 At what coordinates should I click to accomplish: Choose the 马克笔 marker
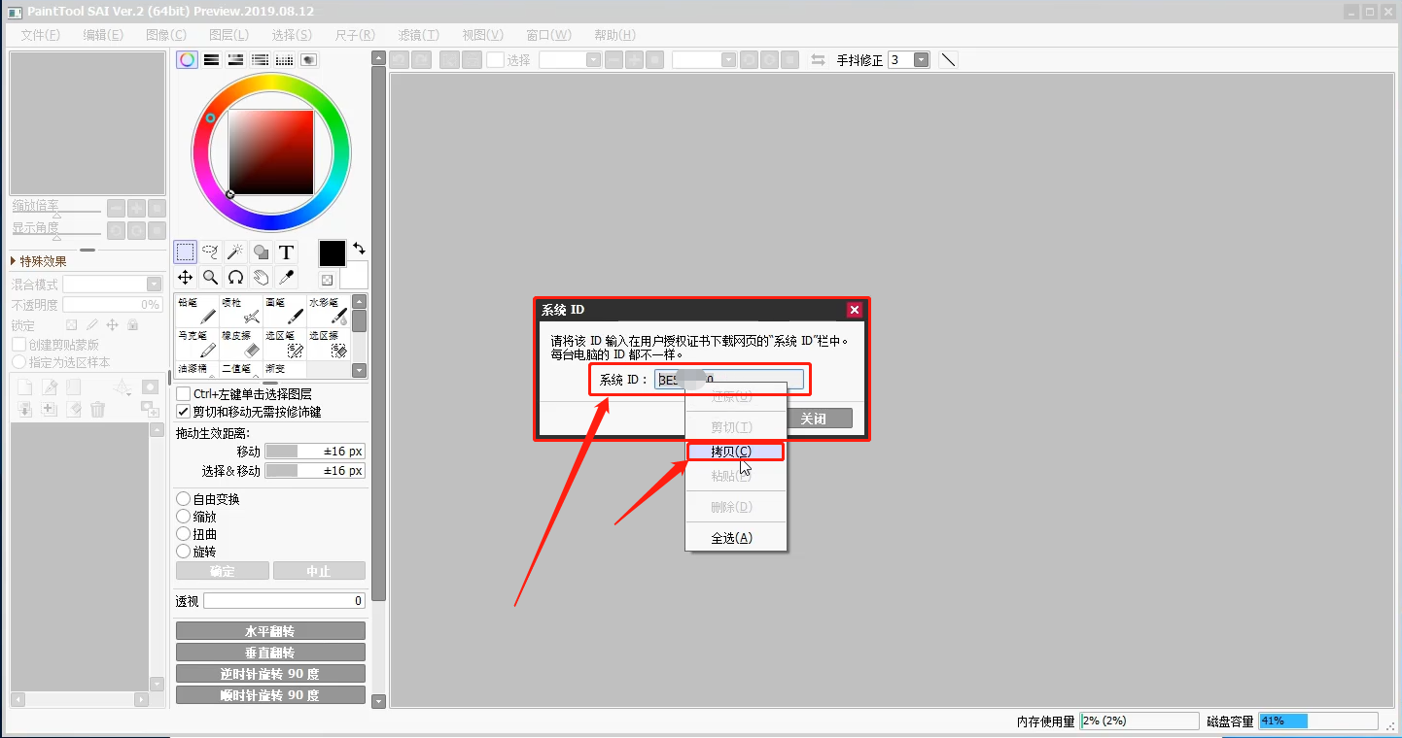(x=196, y=344)
